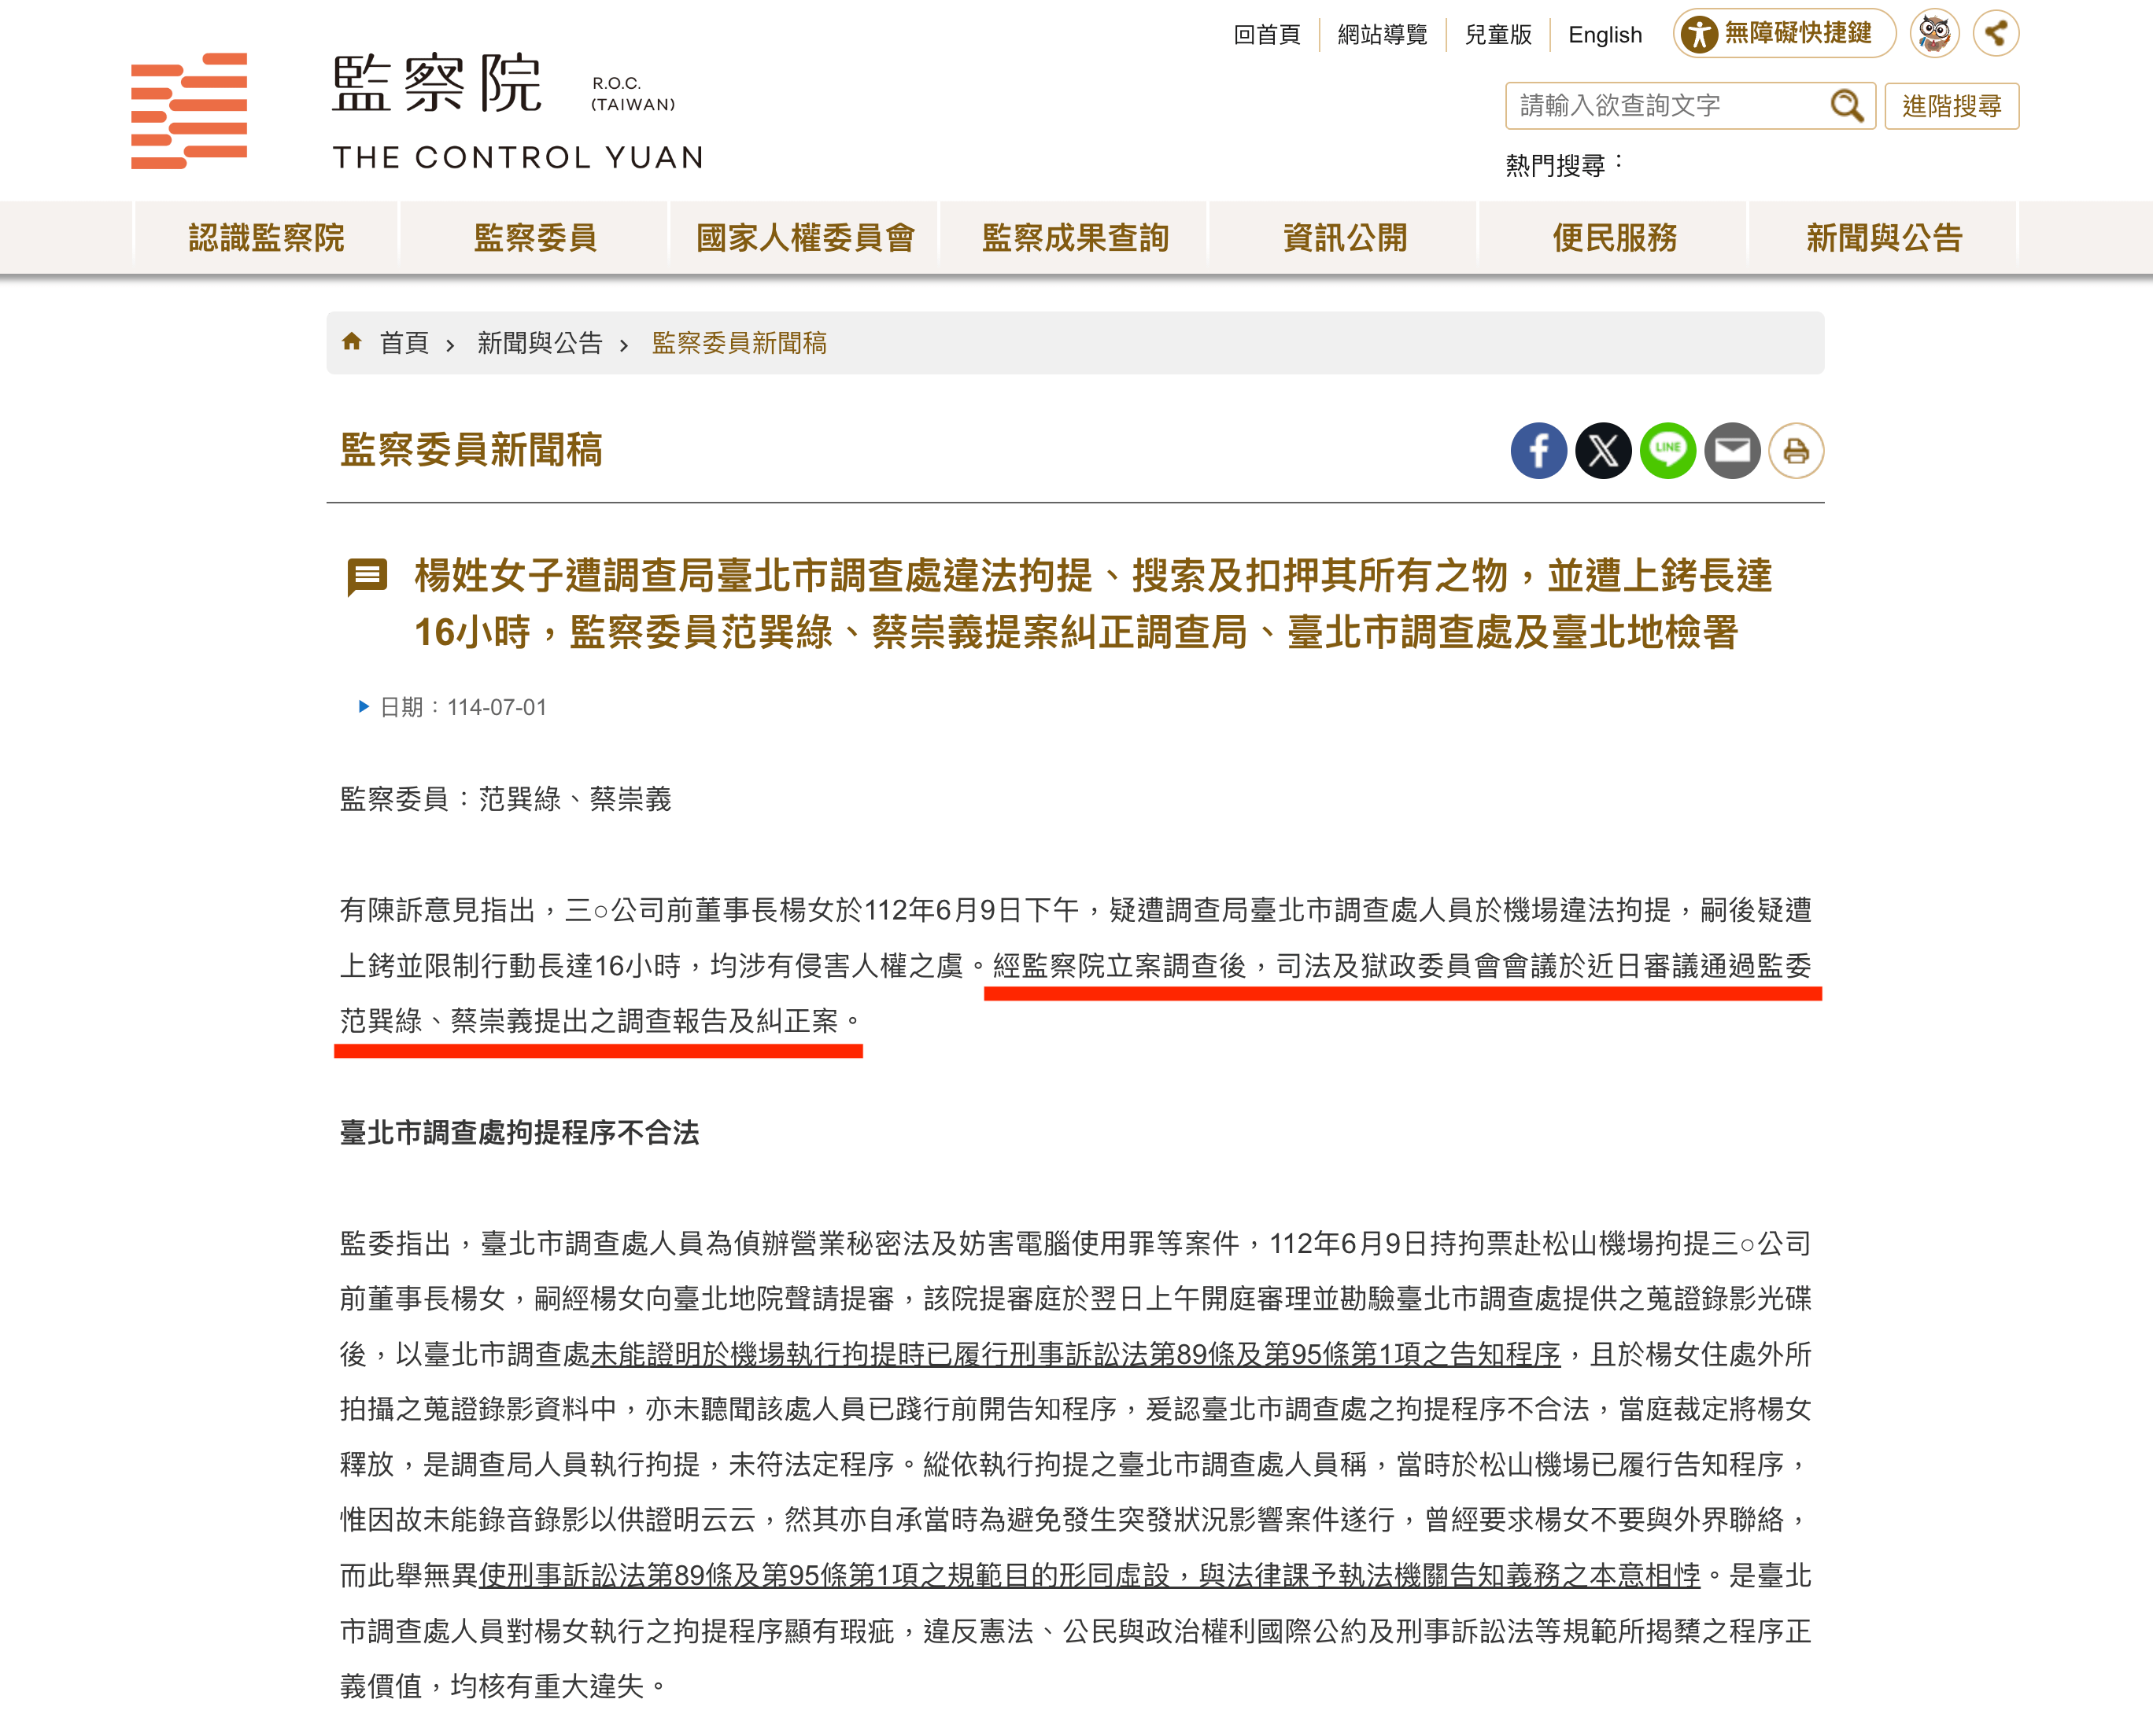Share the article on X
The height and width of the screenshot is (1736, 2153).
1603,451
